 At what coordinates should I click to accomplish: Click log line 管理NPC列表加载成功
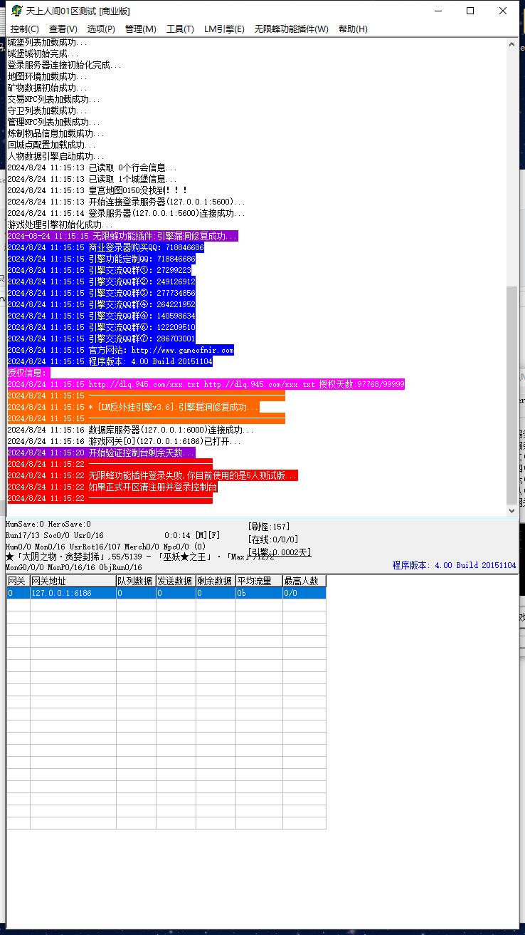click(53, 122)
